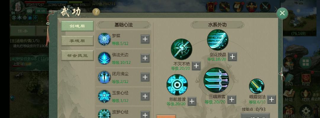The image size is (320, 118).
Task: Add a point to 峨眉剑法
Action: [272, 99]
